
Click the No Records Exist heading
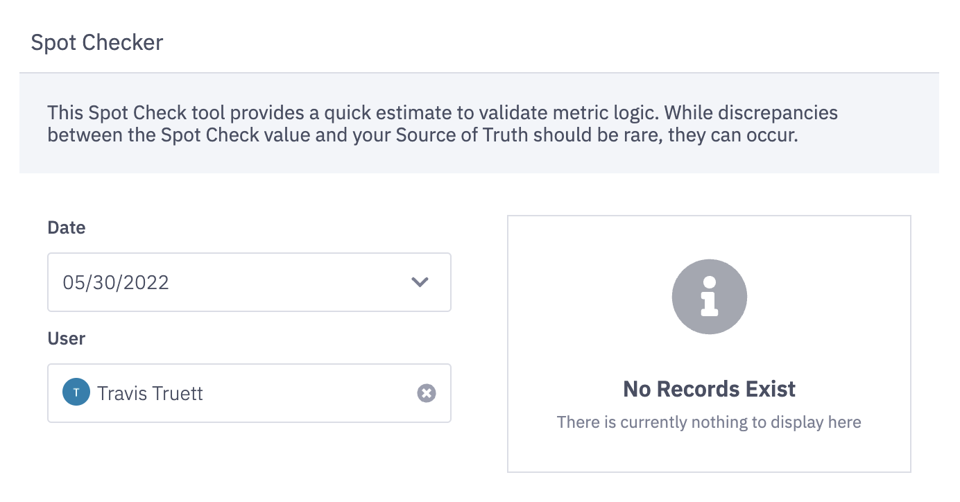coord(709,389)
